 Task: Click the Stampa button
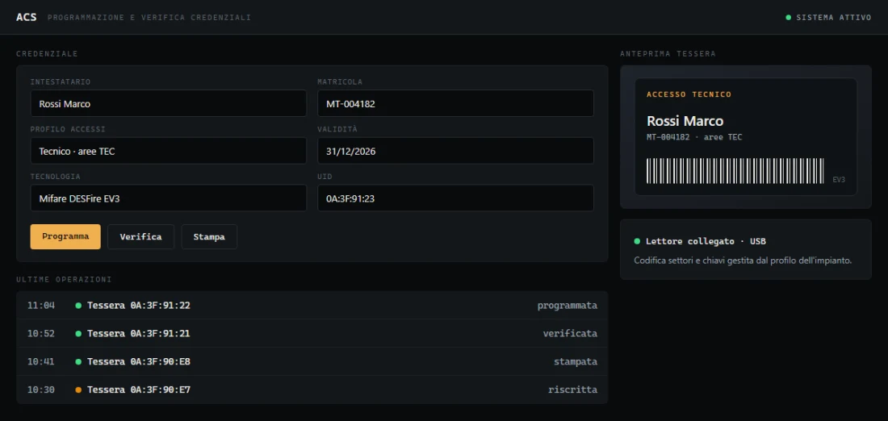pyautogui.click(x=209, y=236)
